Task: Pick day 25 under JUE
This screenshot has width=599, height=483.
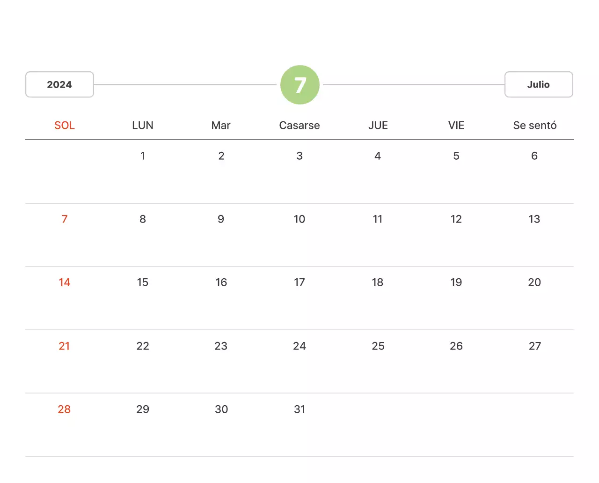Action: (378, 346)
